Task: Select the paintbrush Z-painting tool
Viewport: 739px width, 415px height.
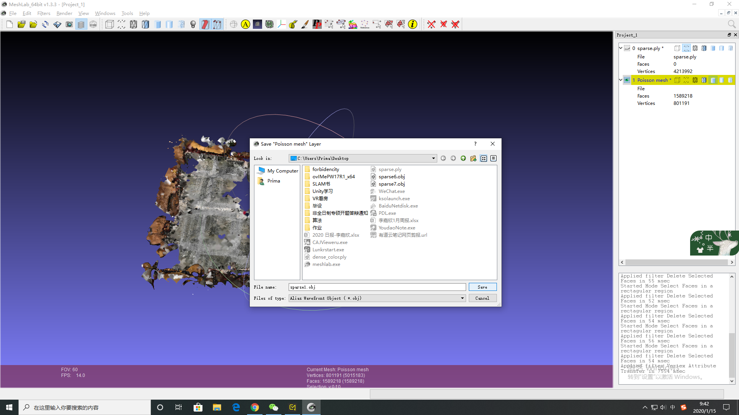Action: click(x=305, y=25)
